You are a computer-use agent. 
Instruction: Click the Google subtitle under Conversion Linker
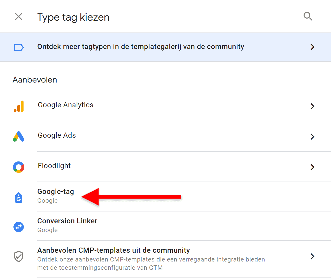(48, 230)
